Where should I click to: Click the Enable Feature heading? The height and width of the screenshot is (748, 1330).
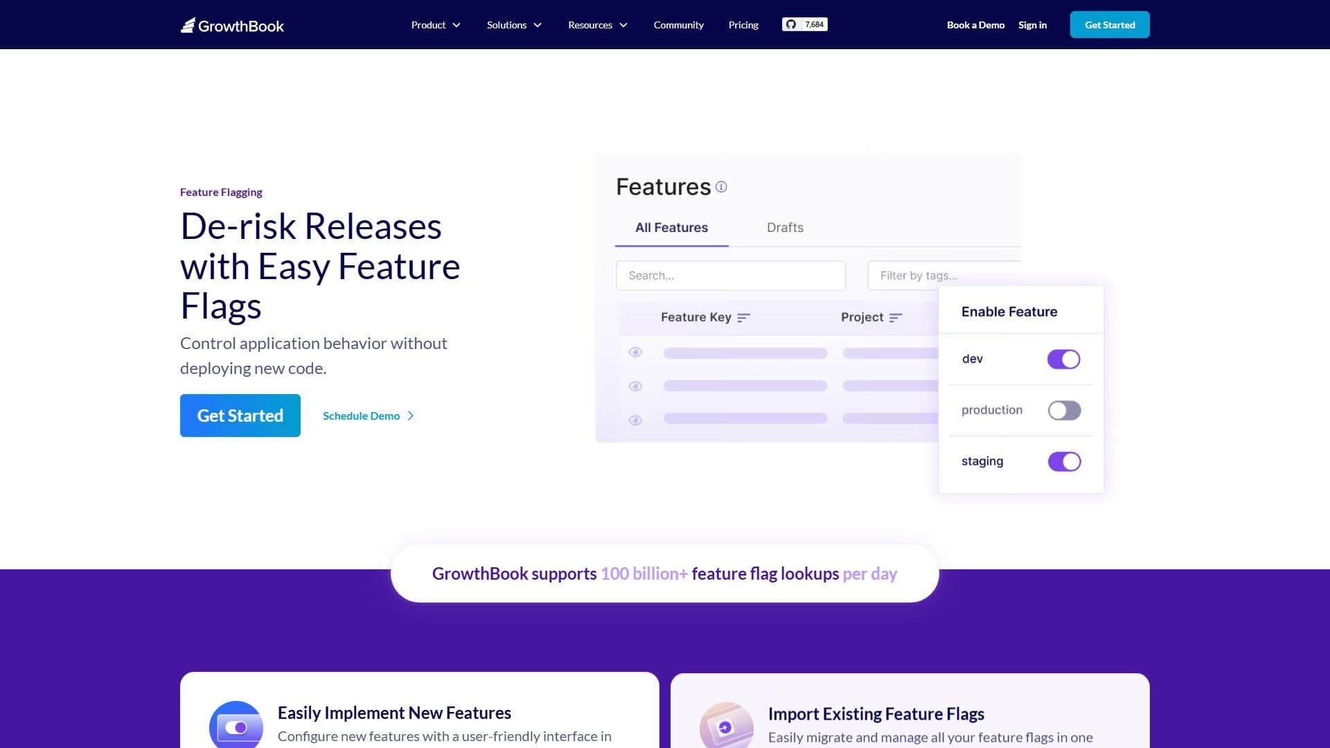(1009, 312)
